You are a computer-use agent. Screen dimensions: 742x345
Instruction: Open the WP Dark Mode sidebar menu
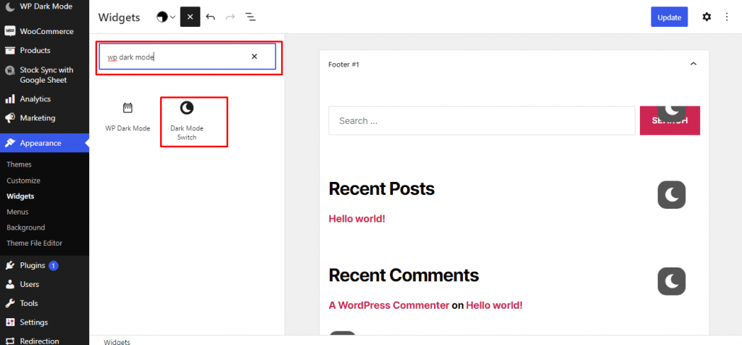point(44,7)
